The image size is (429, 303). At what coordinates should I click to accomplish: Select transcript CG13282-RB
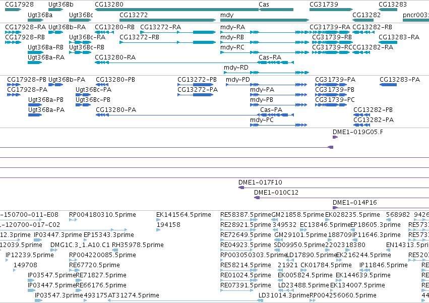click(x=372, y=27)
